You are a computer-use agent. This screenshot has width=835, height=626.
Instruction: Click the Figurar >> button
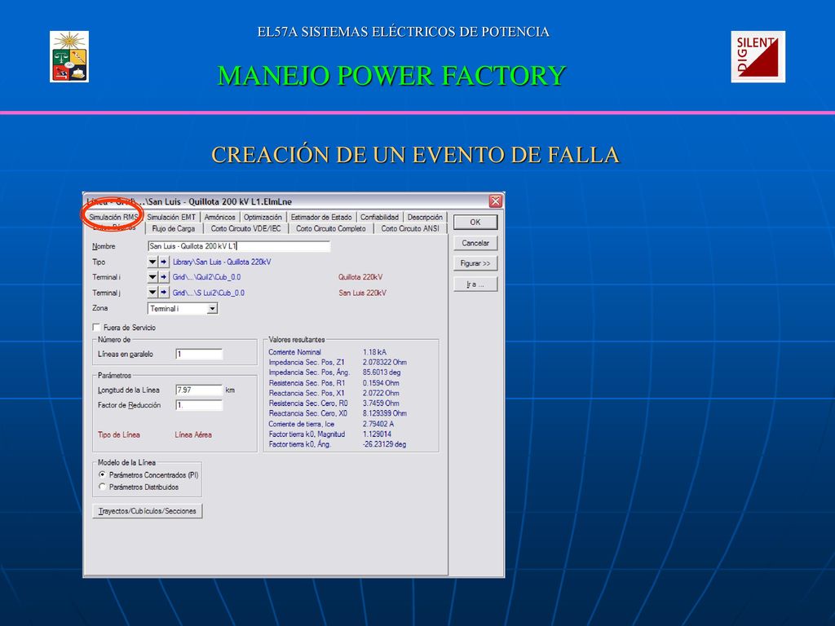click(x=475, y=263)
